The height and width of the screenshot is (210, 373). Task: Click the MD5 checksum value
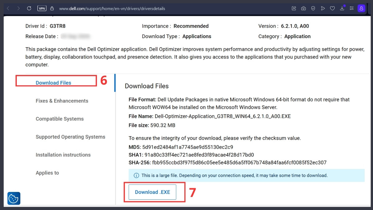188,147
